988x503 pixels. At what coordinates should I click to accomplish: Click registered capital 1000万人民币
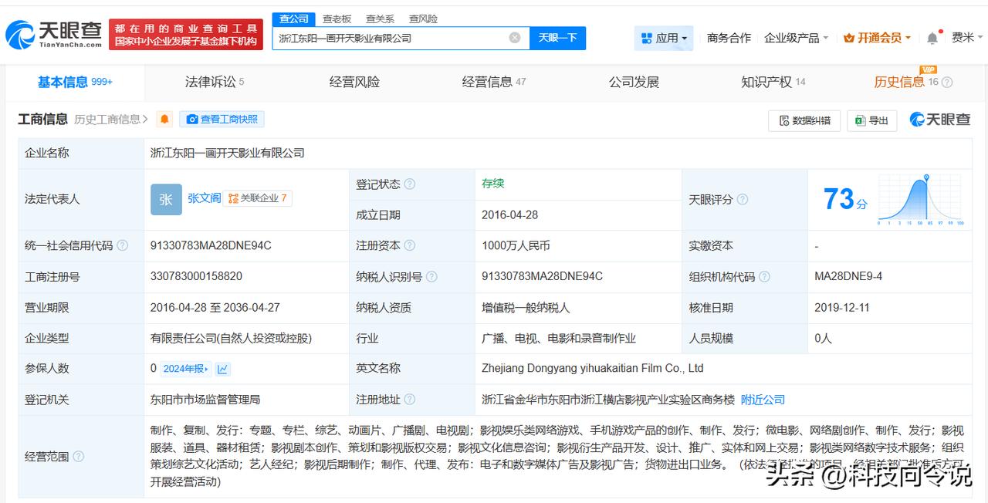516,246
